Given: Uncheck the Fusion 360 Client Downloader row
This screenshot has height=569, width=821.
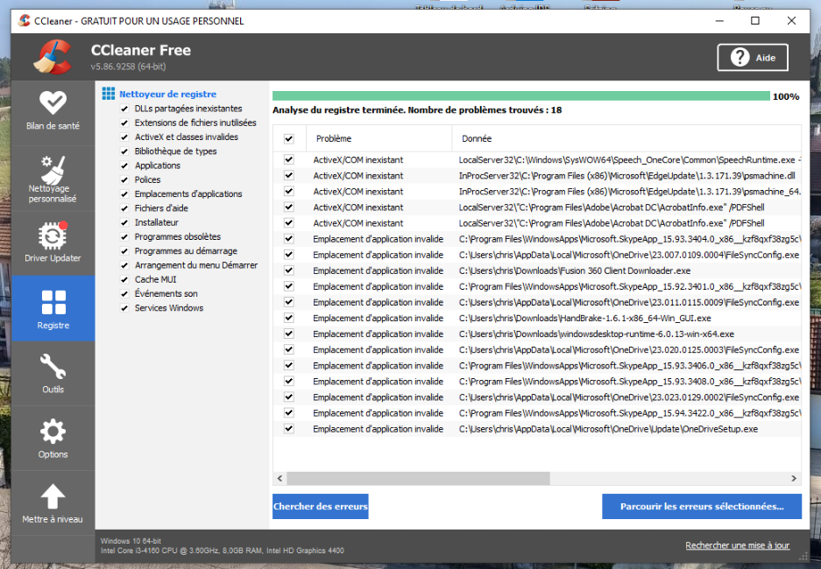Looking at the screenshot, I should click(289, 270).
